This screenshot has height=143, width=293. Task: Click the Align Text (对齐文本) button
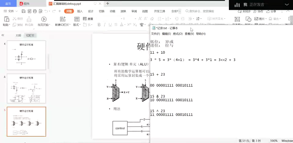(x=216, y=19)
